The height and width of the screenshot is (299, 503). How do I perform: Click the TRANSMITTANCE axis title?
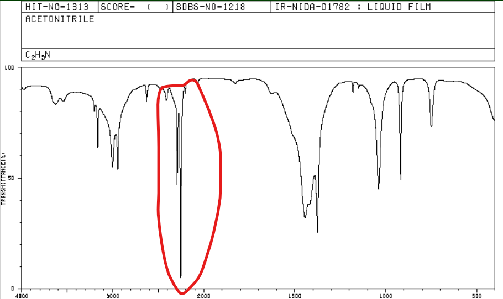pos(3,178)
